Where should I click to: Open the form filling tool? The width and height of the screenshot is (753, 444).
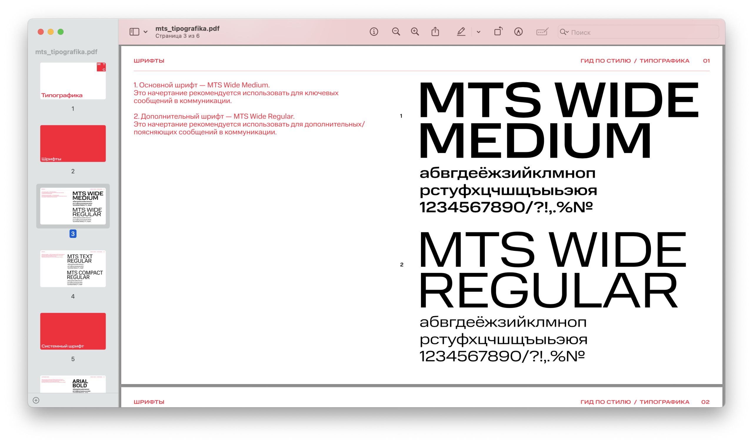(542, 32)
